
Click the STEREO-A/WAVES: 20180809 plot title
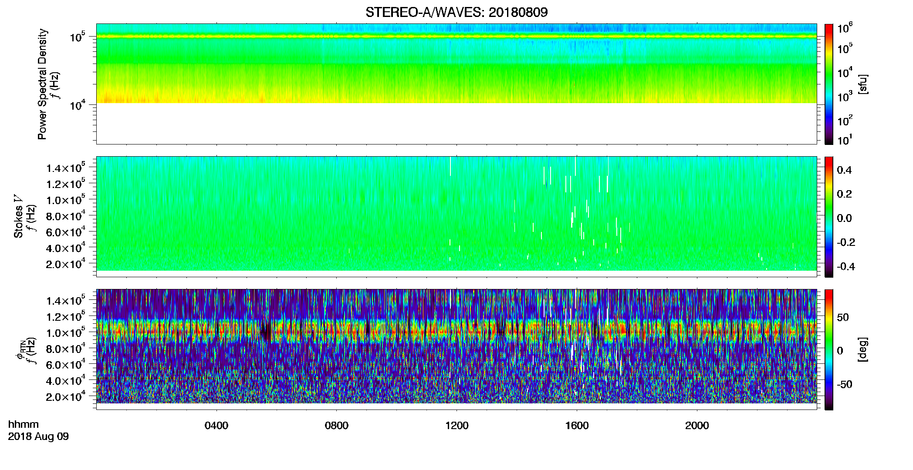[x=456, y=12]
